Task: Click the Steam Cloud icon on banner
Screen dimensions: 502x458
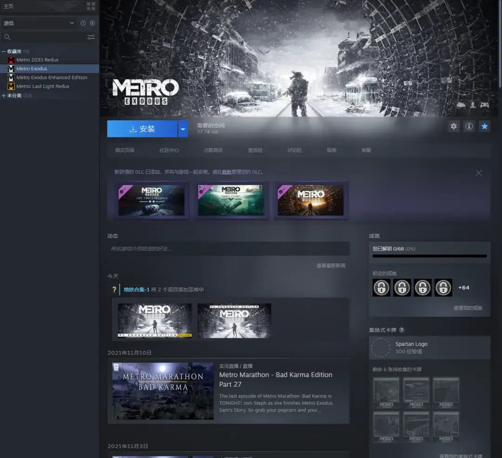Action: click(x=461, y=105)
